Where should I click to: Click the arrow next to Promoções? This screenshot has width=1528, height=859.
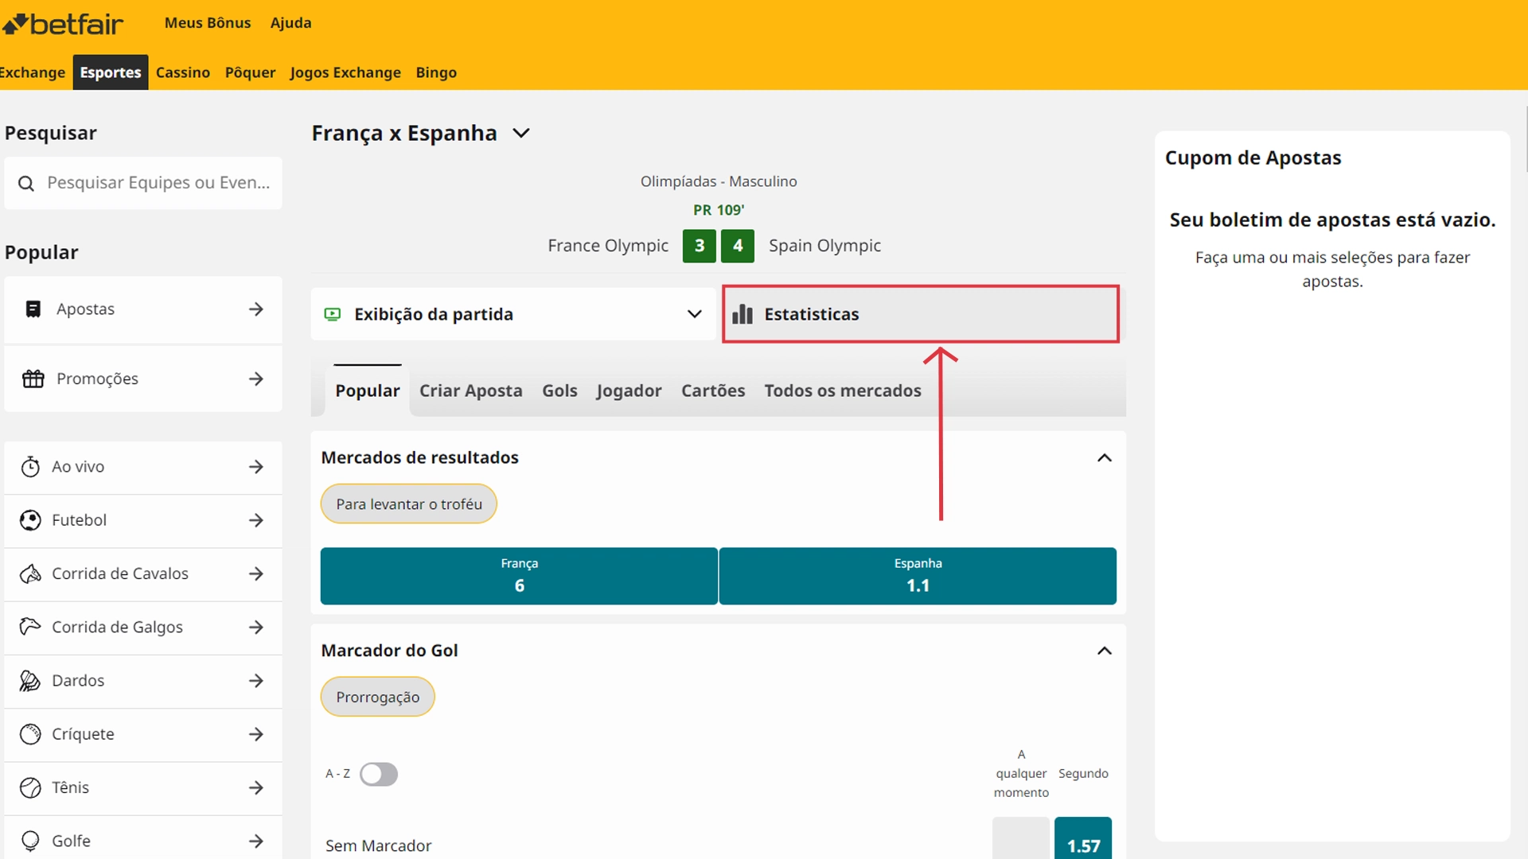[x=255, y=379]
